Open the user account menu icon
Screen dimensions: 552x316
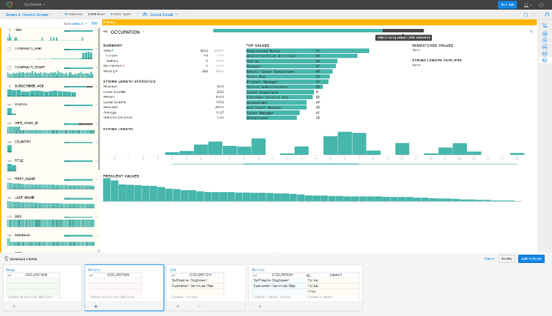point(528,5)
